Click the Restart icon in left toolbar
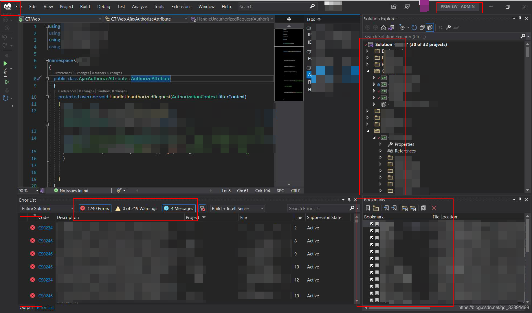The image size is (532, 313). [x=5, y=98]
